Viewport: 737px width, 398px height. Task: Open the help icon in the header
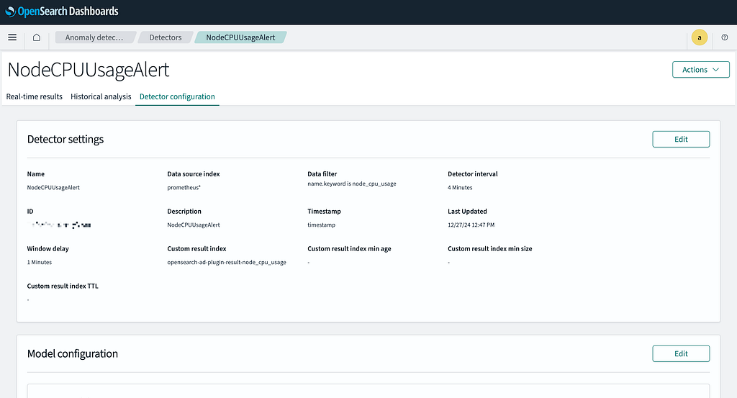[724, 37]
